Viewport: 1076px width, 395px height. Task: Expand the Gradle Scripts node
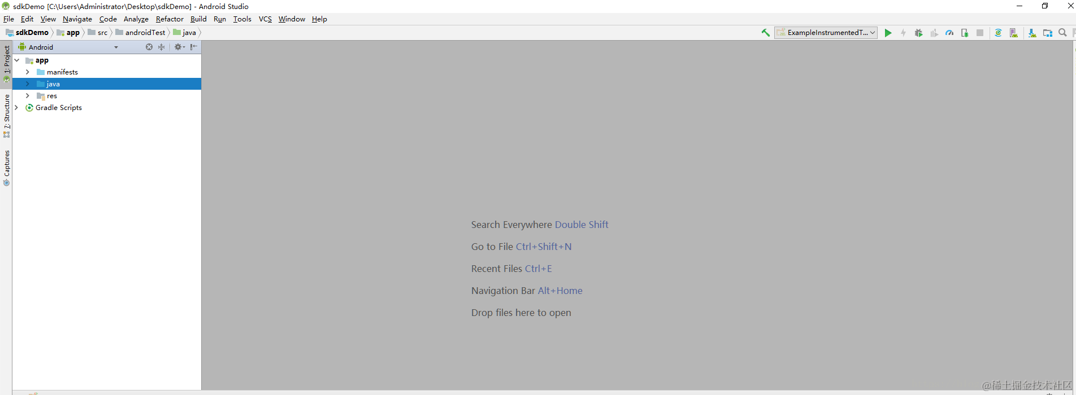[16, 108]
